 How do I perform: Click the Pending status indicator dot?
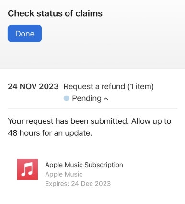tap(66, 98)
